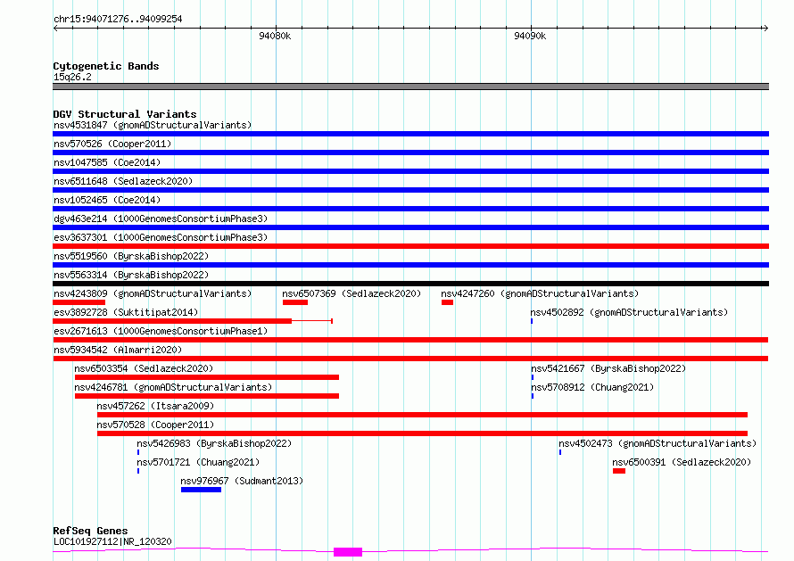Viewport: 794px width, 561px height.
Task: Select nsv6500391 (Sedlazeck2020) label
Action: tap(682, 462)
